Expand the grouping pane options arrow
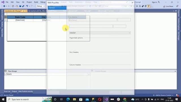 point(175,71)
